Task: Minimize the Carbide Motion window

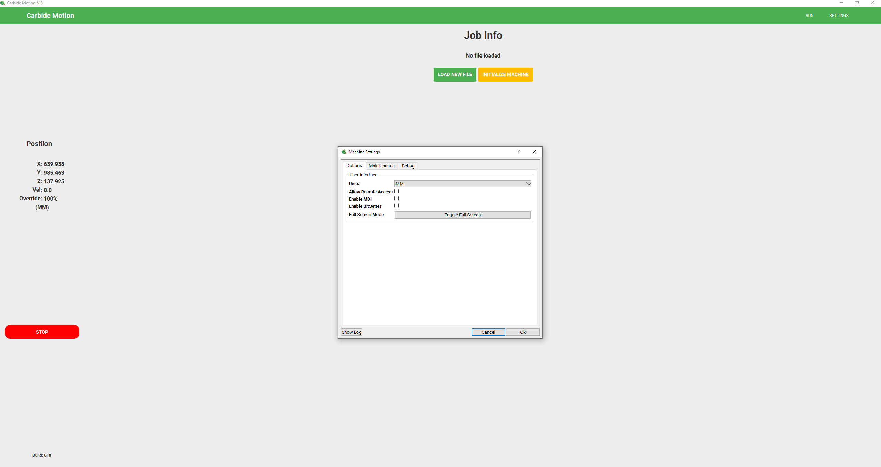Action: 841,3
